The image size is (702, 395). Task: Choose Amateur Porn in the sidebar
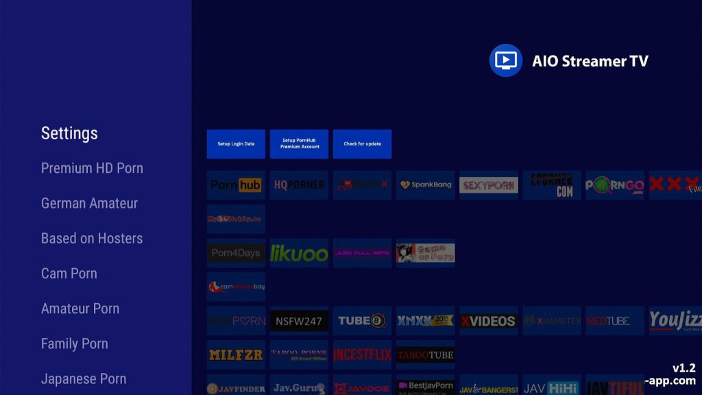[x=80, y=309]
